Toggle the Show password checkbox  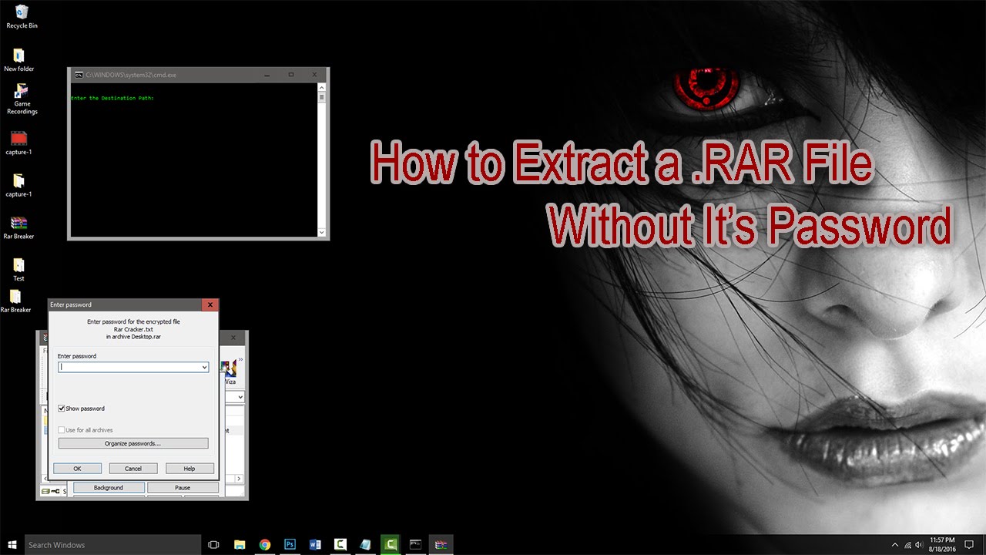62,409
